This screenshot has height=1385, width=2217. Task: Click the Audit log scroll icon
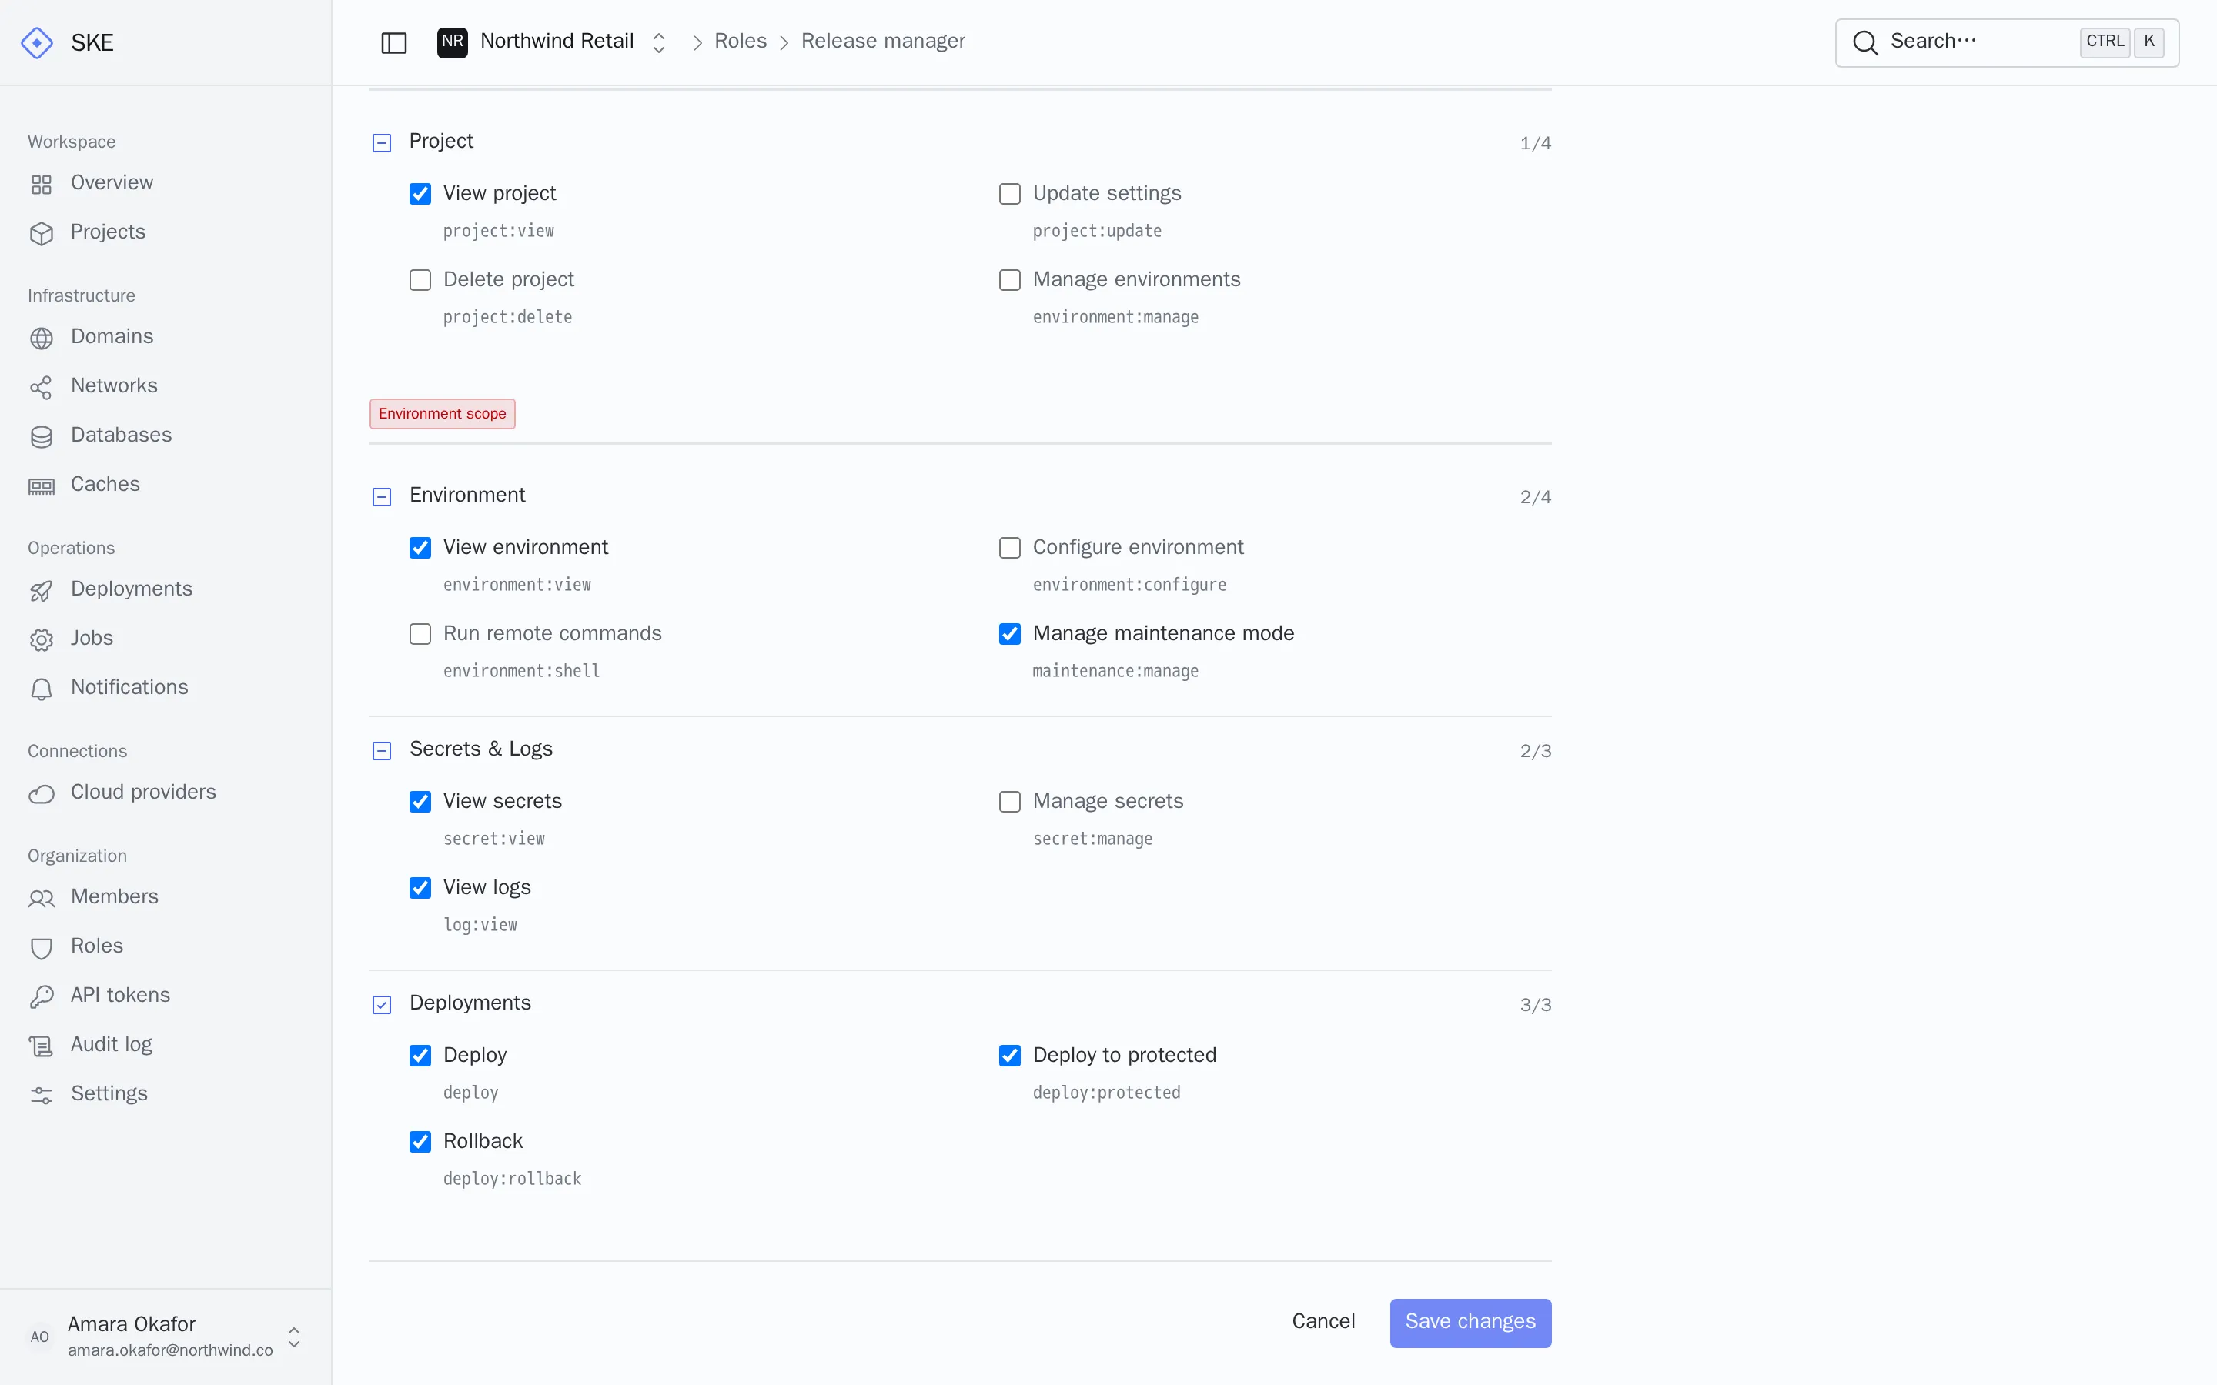click(x=42, y=1046)
